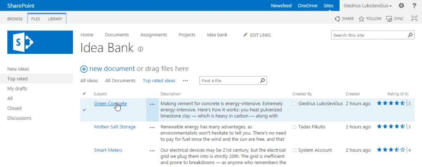This screenshot has width=422, height=167.
Task: Open Sites in the top bar
Action: 328,6
